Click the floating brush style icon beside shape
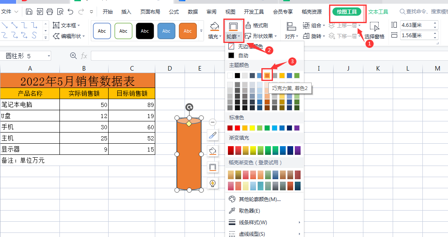448x237 pixels. point(213,135)
